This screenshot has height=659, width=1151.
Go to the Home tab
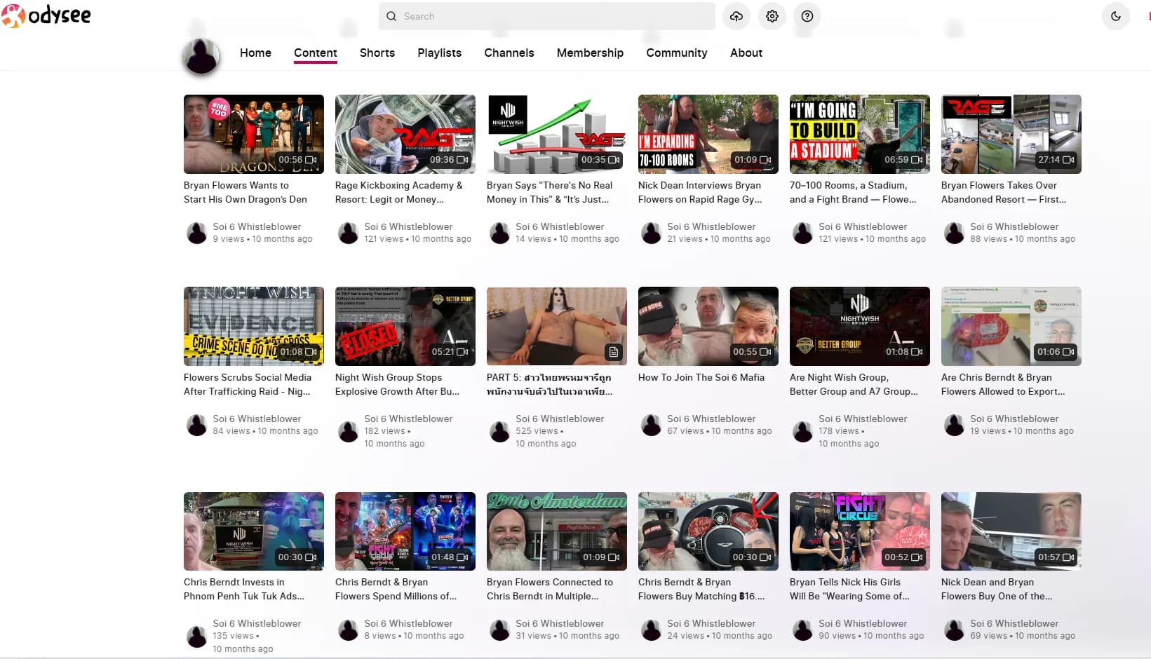click(x=255, y=53)
